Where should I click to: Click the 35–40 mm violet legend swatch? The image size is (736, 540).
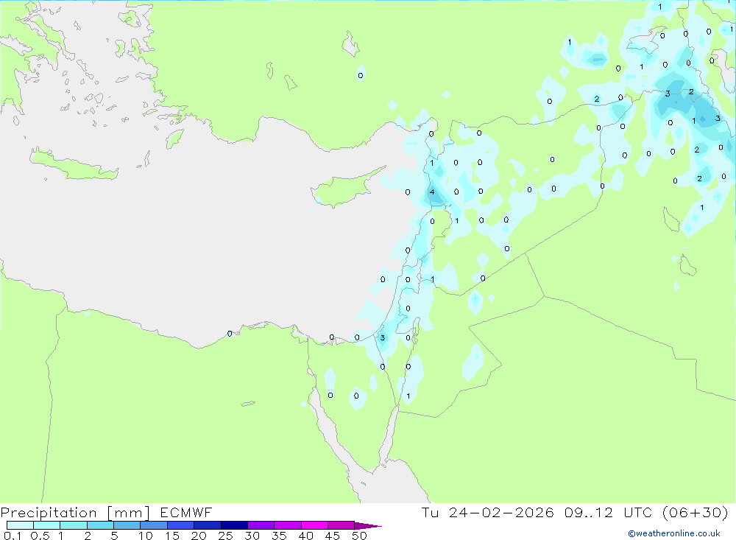[288, 525]
